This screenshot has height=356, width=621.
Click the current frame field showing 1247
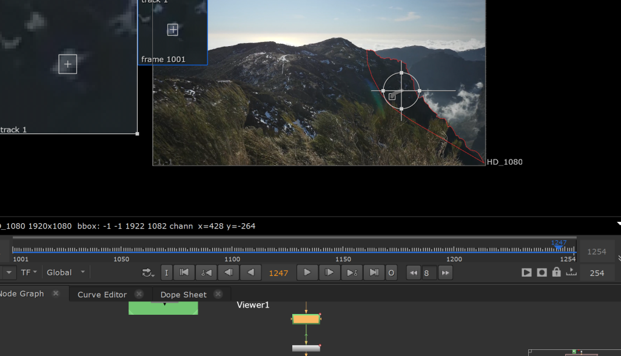click(x=278, y=274)
